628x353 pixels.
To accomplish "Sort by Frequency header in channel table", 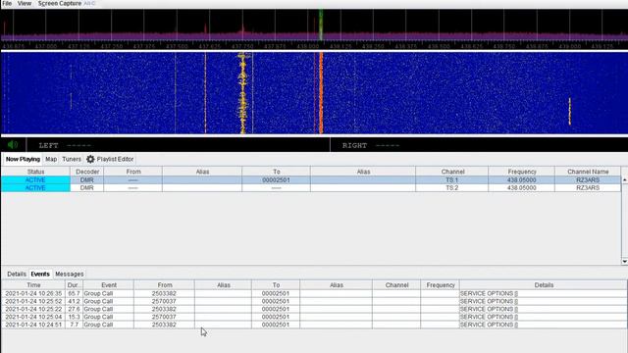I will point(521,172).
